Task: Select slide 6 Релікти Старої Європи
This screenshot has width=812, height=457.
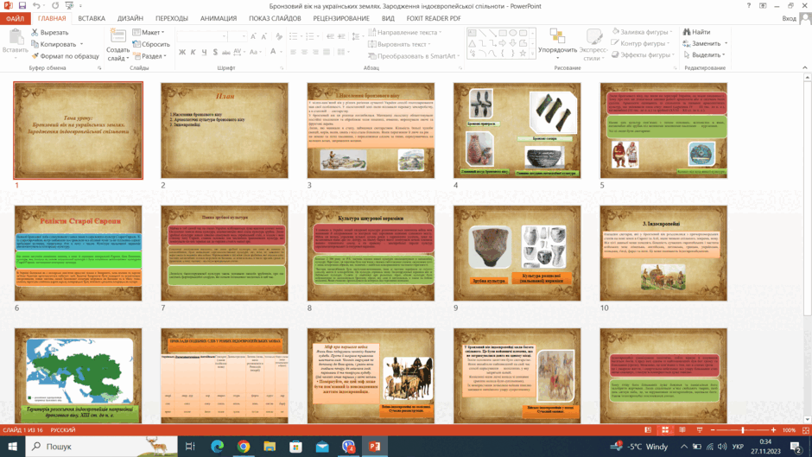Action: pyautogui.click(x=79, y=253)
